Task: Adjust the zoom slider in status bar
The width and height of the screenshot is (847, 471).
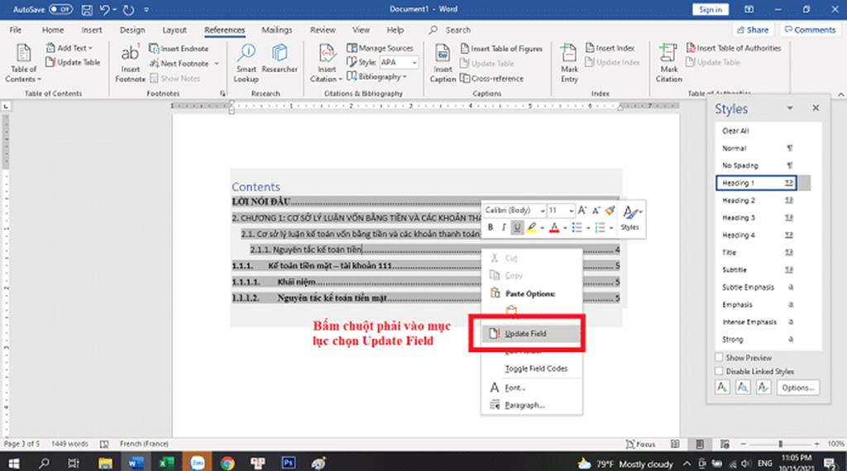Action: 780,444
